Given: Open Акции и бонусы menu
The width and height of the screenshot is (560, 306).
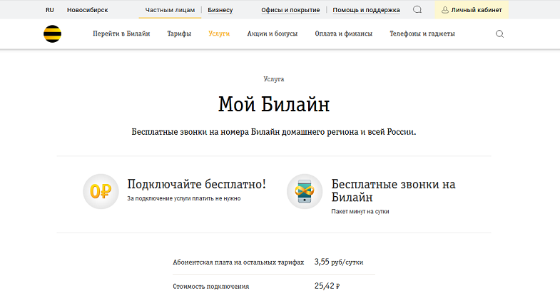Looking at the screenshot, I should (x=272, y=34).
